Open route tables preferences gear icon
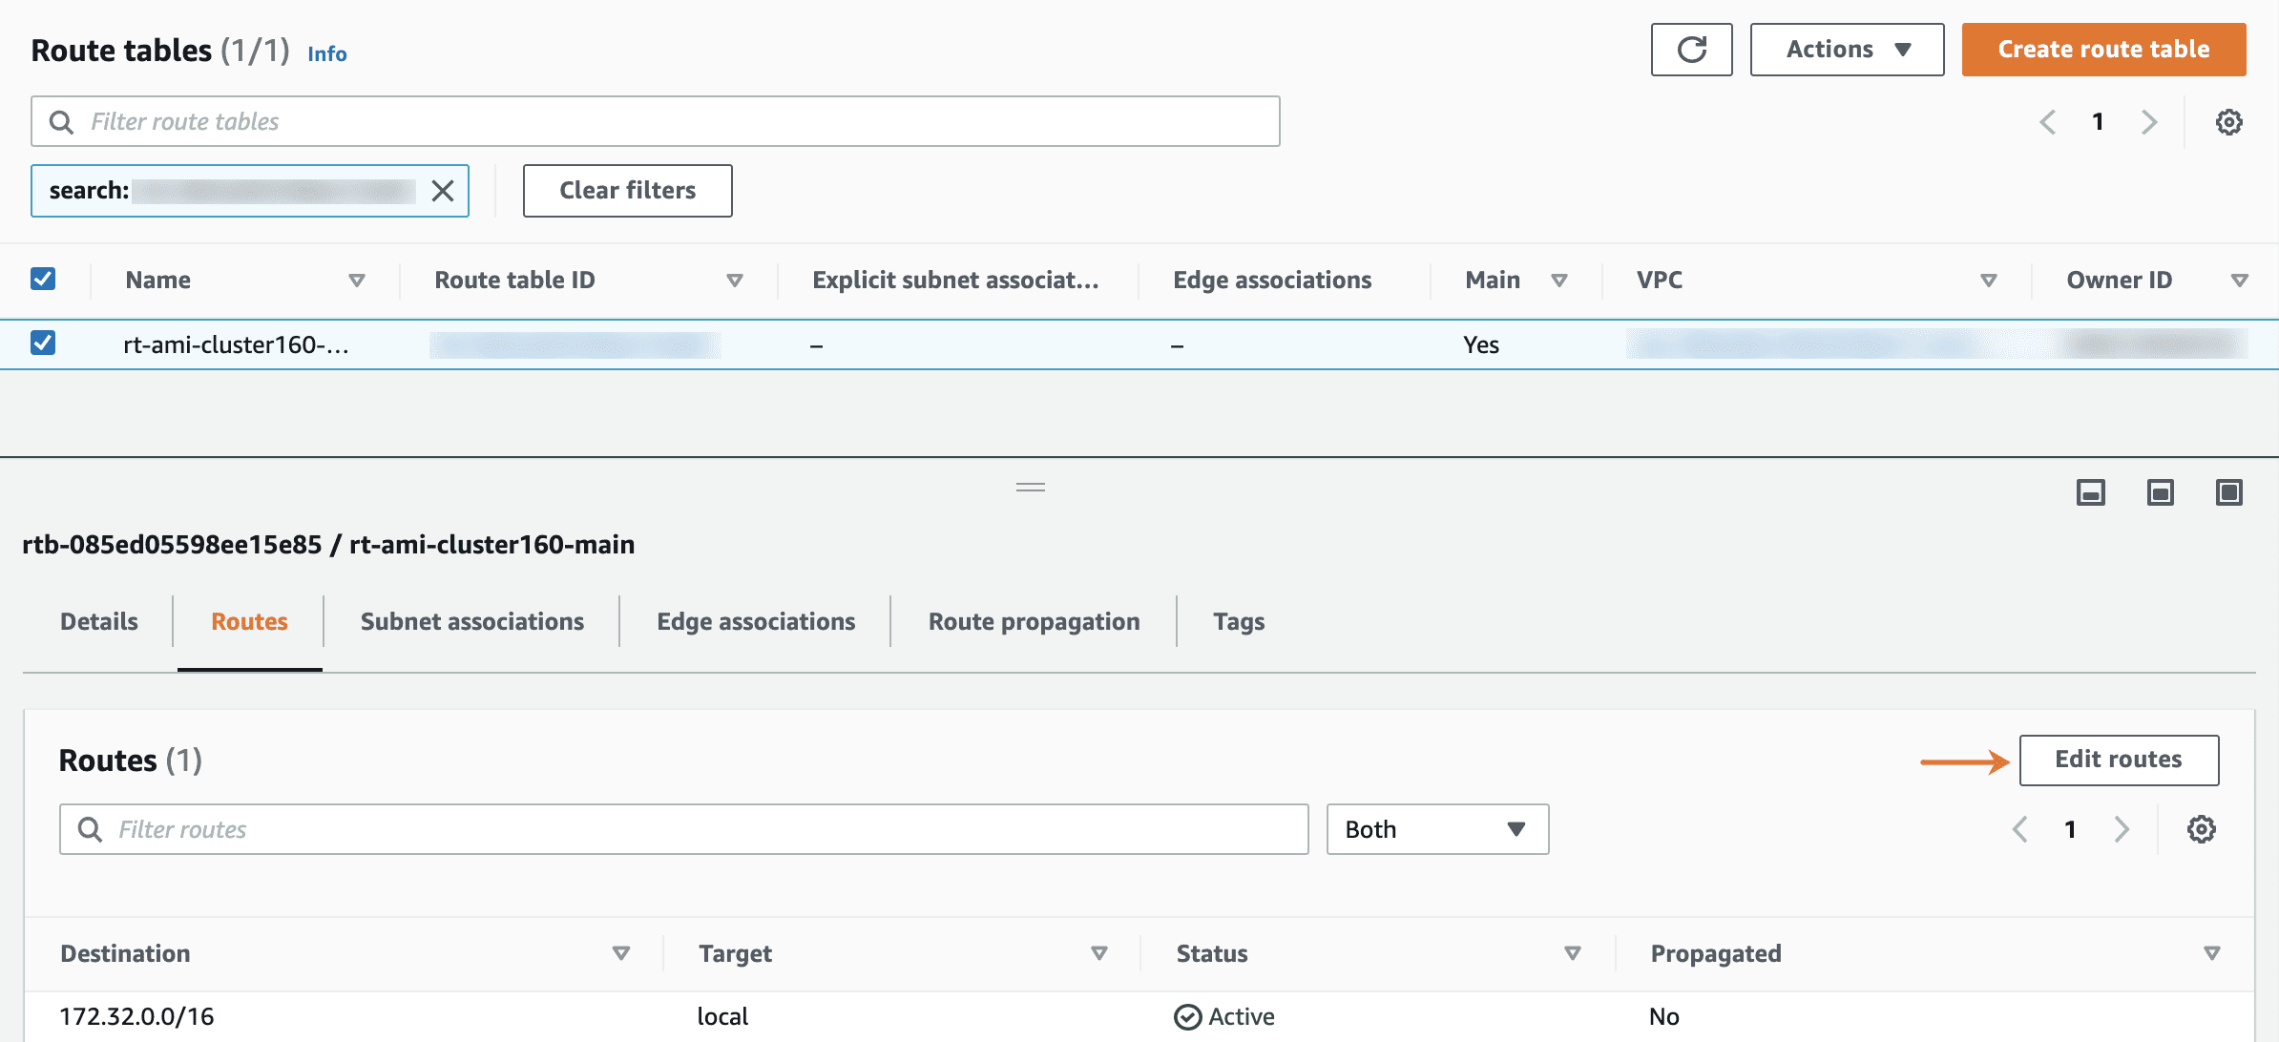This screenshot has height=1042, width=2279. pyautogui.click(x=2228, y=122)
